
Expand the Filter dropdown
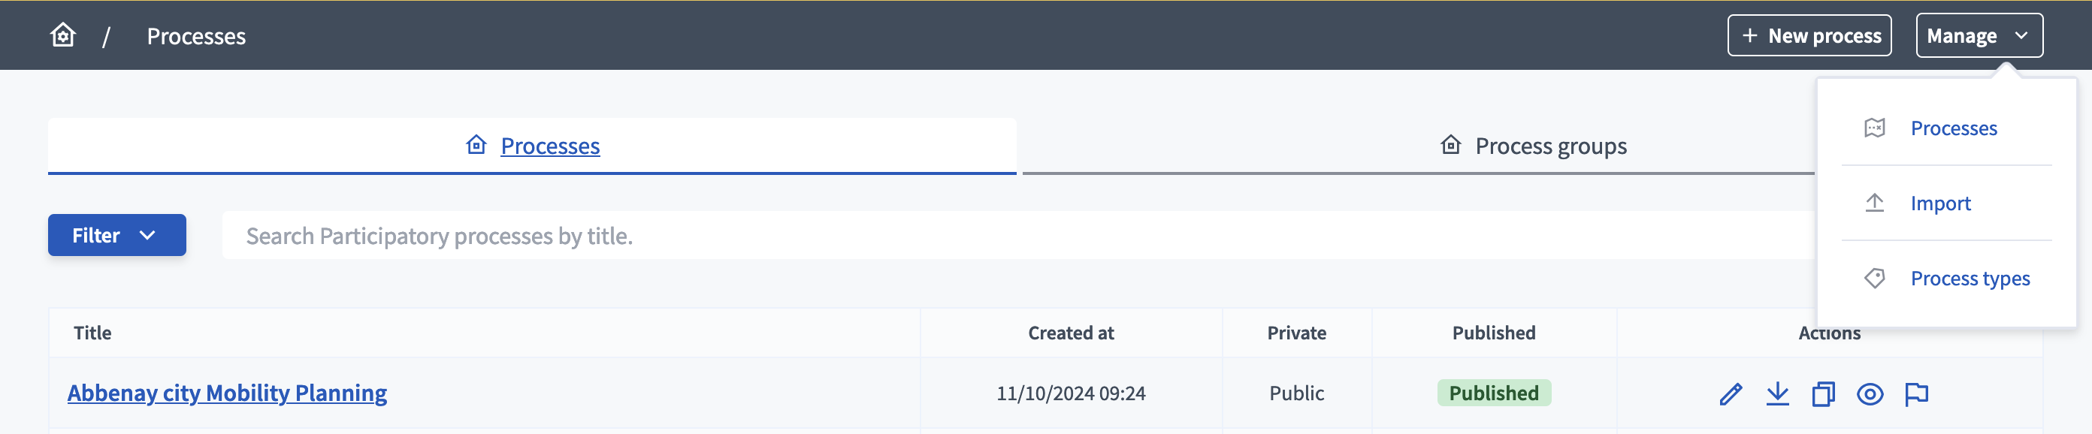pyautogui.click(x=117, y=235)
